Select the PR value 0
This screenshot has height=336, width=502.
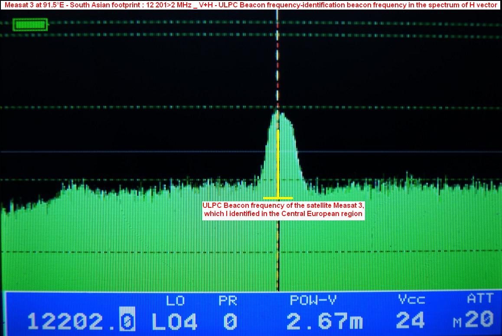tap(230, 321)
